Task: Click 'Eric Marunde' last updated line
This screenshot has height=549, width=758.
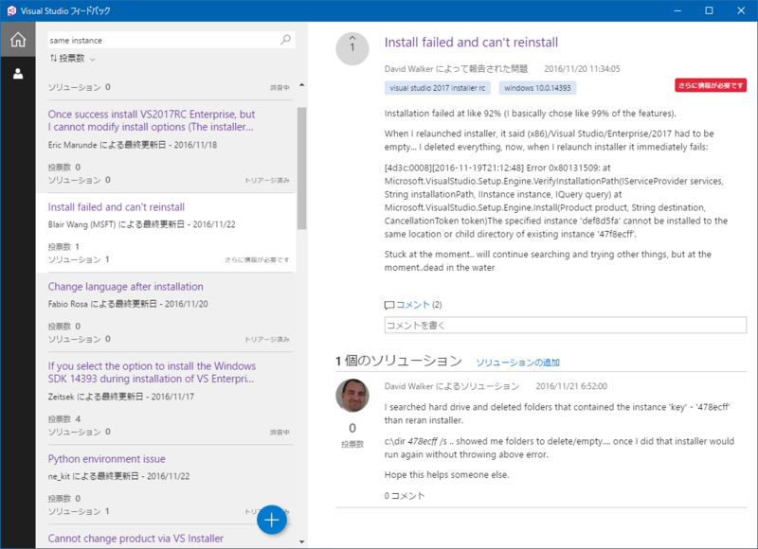Action: coord(133,145)
